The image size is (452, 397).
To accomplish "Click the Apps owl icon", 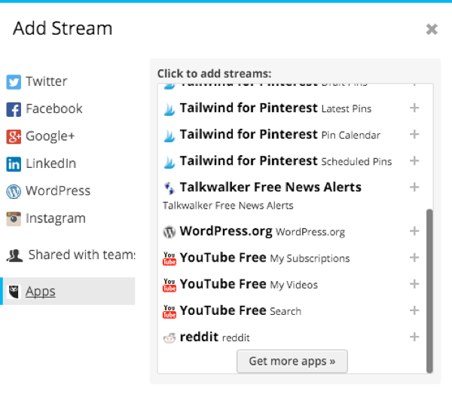I will click(x=14, y=292).
